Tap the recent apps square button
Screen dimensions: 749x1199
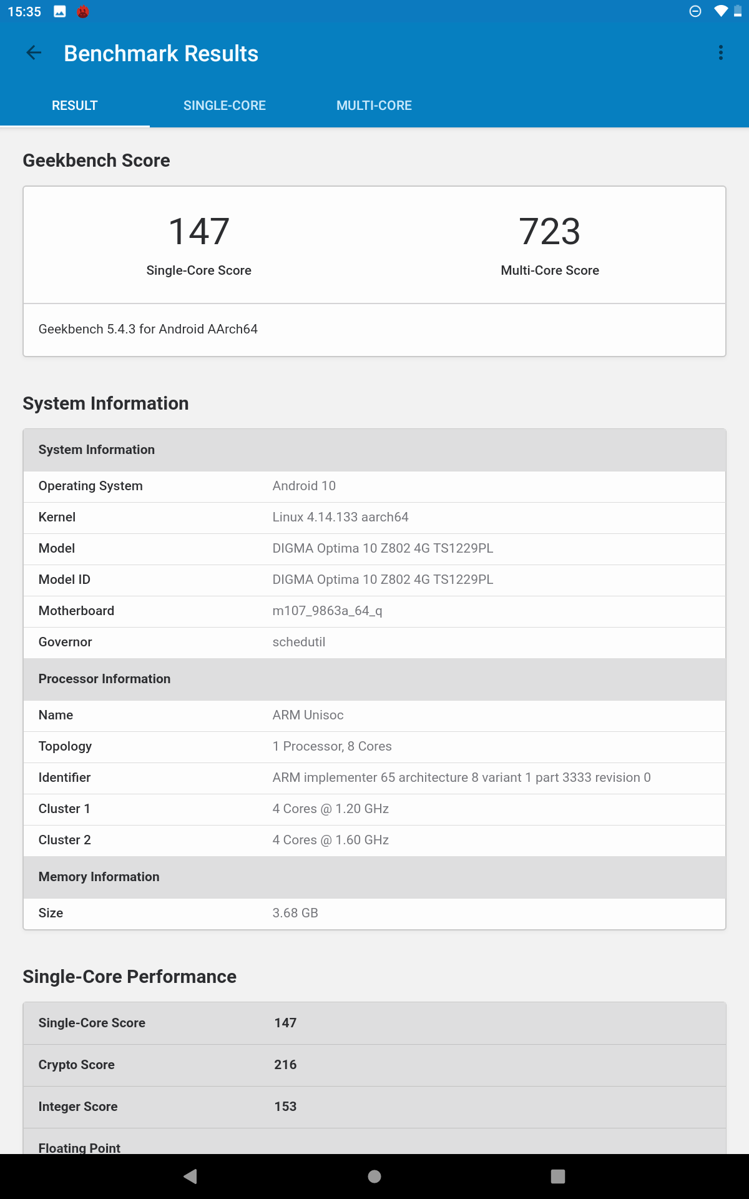pos(558,1177)
